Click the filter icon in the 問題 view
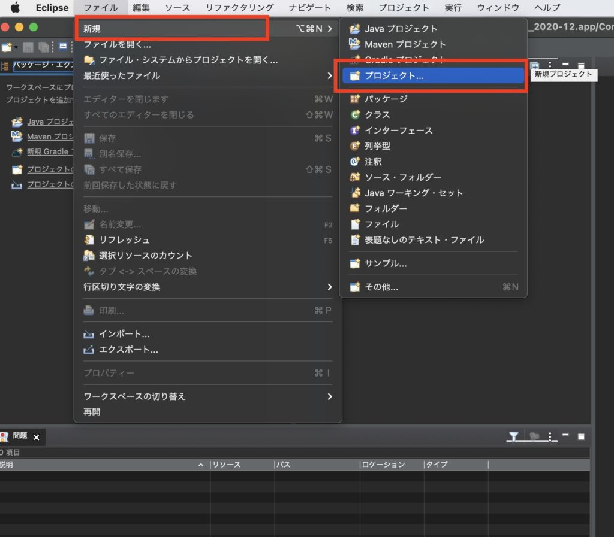Screen dimensions: 614x537 click(x=513, y=436)
